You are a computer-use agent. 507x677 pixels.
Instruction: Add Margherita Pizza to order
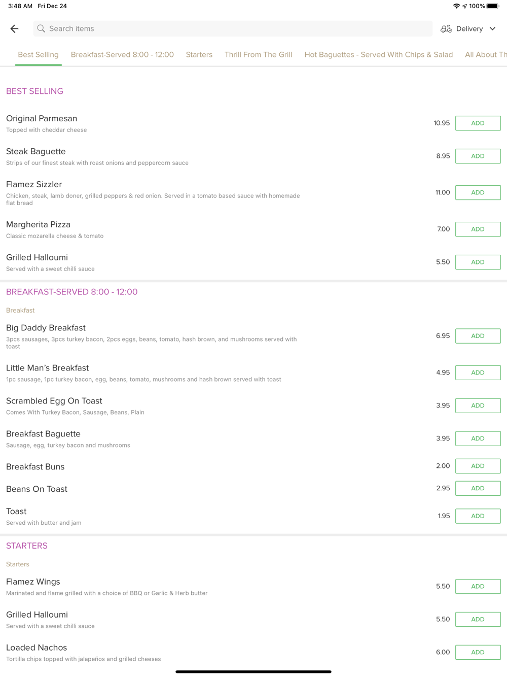click(478, 229)
